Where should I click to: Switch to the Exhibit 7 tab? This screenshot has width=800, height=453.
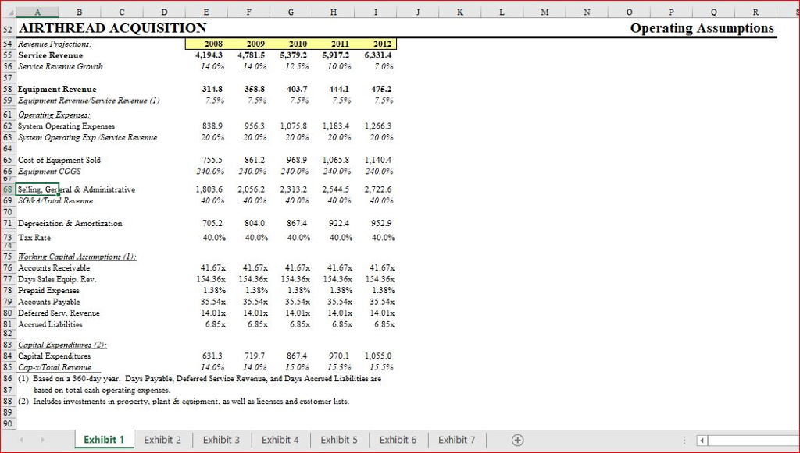tap(456, 440)
